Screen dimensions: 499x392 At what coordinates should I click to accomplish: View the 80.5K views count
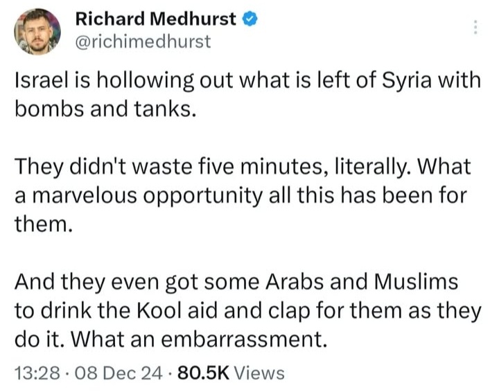(203, 373)
